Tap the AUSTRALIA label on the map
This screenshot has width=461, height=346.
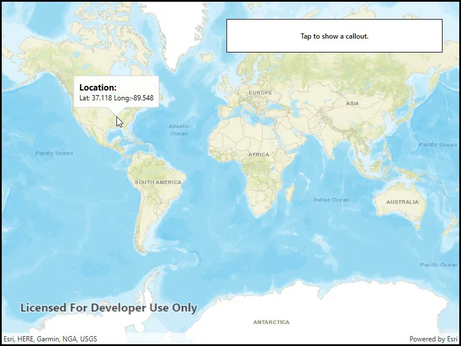point(402,202)
